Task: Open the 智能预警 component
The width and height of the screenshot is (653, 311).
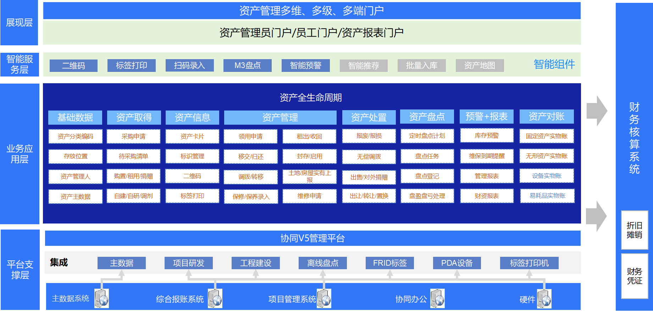Action: [x=306, y=66]
